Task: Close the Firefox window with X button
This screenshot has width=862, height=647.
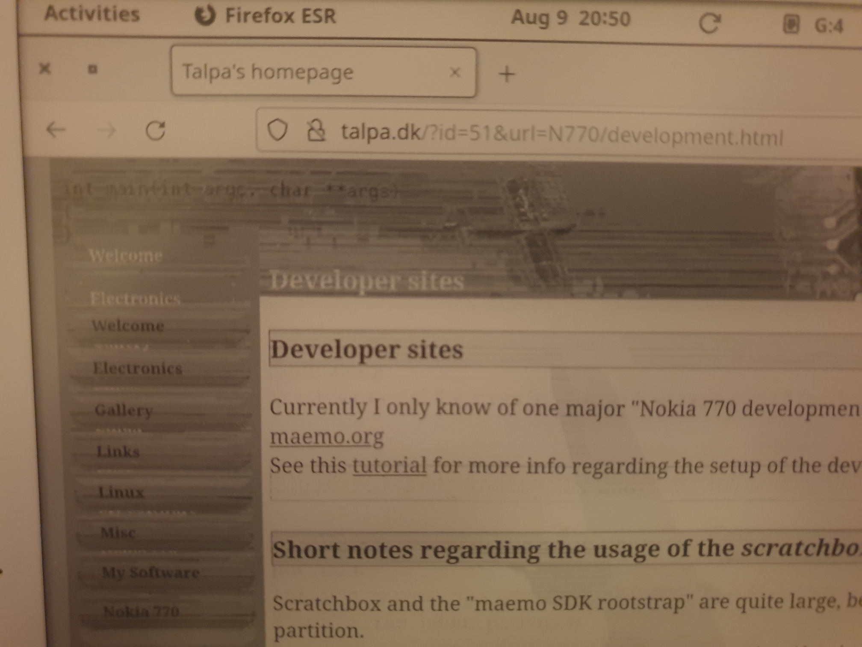Action: (44, 68)
